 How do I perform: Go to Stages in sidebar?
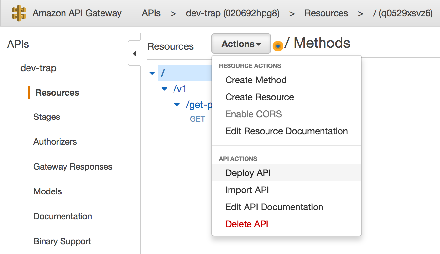(46, 117)
